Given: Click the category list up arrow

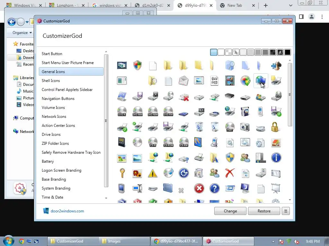Looking at the screenshot, I should (106, 52).
